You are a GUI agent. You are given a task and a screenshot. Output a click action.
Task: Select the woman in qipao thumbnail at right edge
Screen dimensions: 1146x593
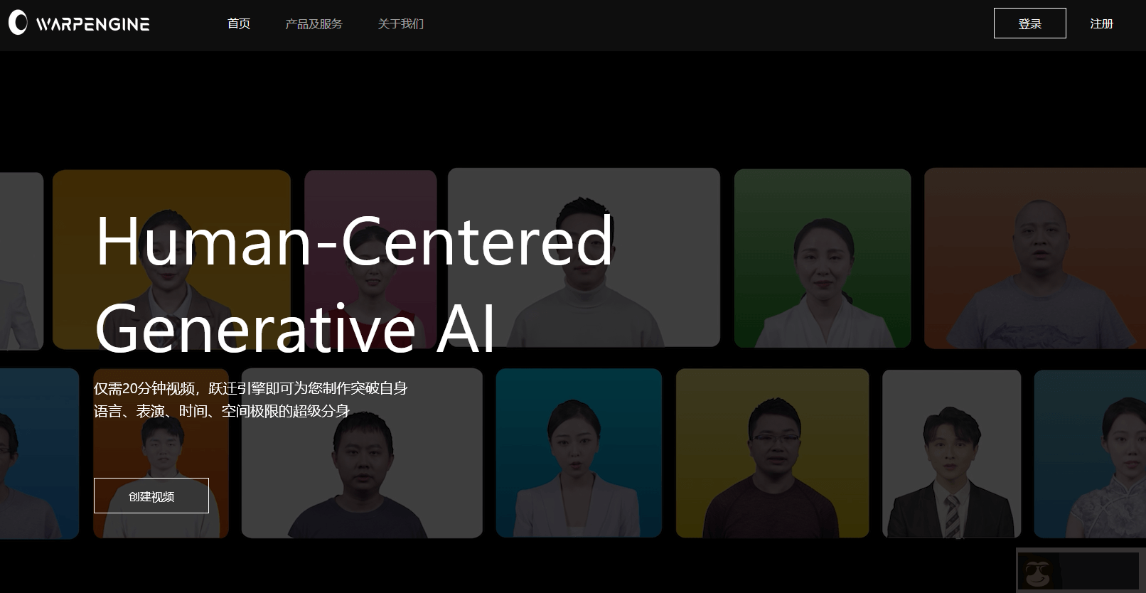pyautogui.click(x=1090, y=454)
